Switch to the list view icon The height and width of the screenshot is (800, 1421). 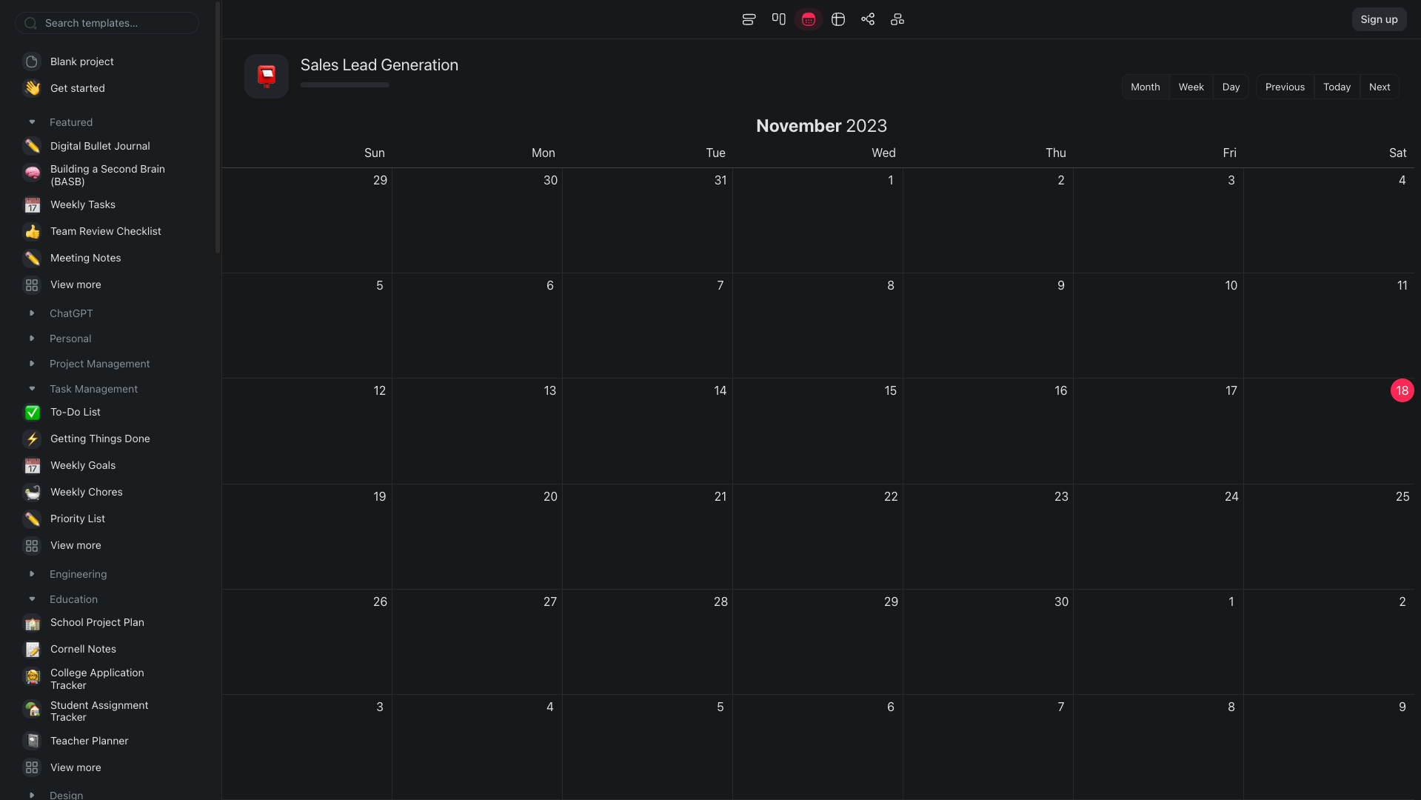(x=748, y=19)
